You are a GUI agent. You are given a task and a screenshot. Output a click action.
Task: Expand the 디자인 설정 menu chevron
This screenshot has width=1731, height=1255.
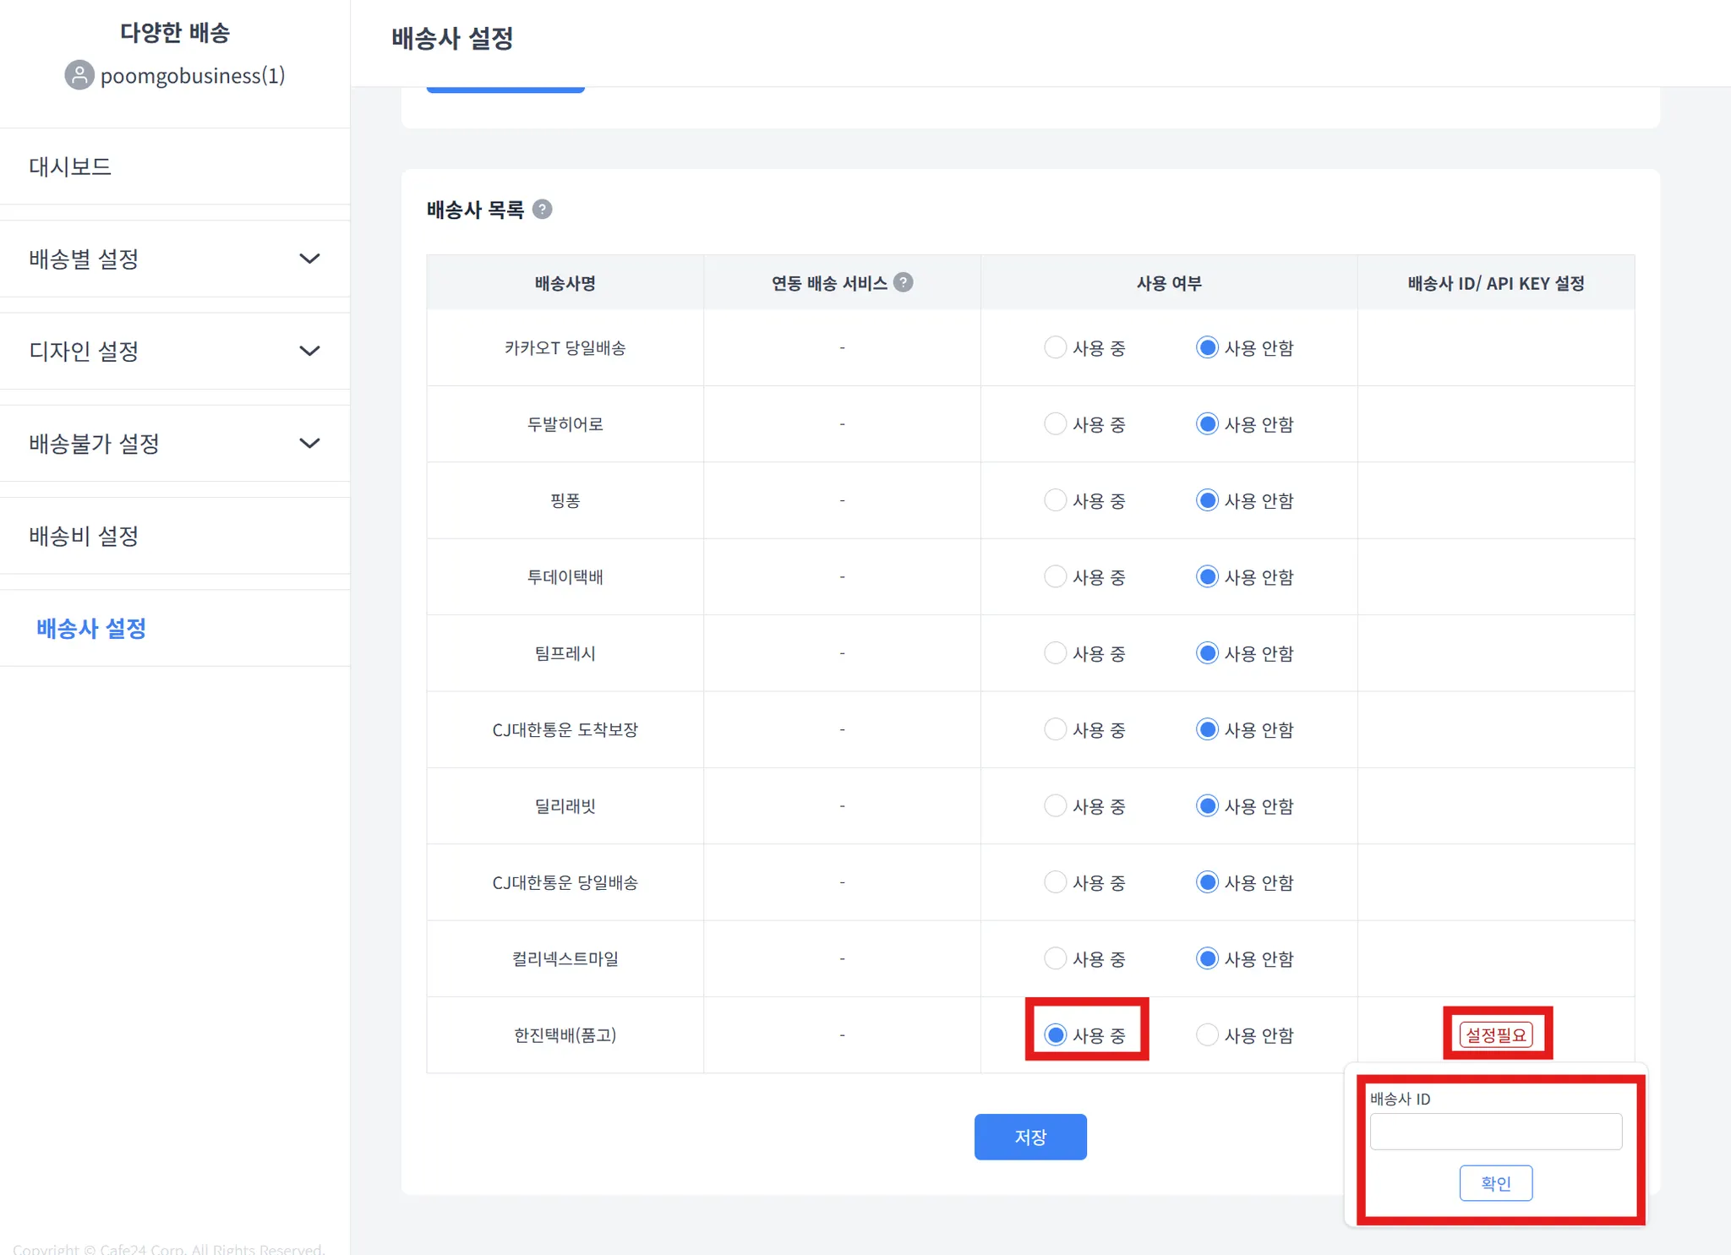(309, 351)
